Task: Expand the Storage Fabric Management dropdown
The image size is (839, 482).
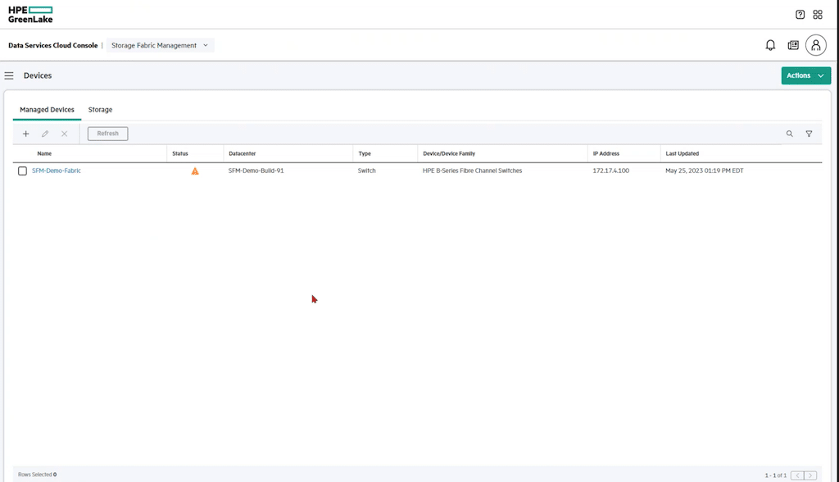Action: point(160,46)
